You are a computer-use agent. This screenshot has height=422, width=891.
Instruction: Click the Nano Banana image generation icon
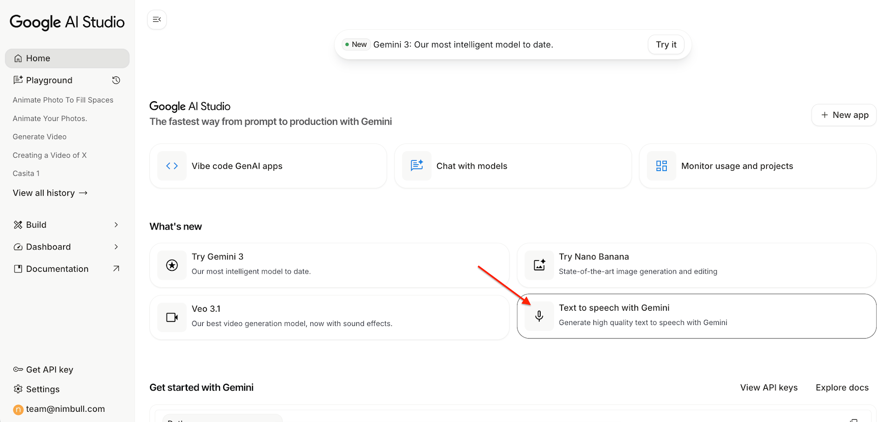(539, 265)
